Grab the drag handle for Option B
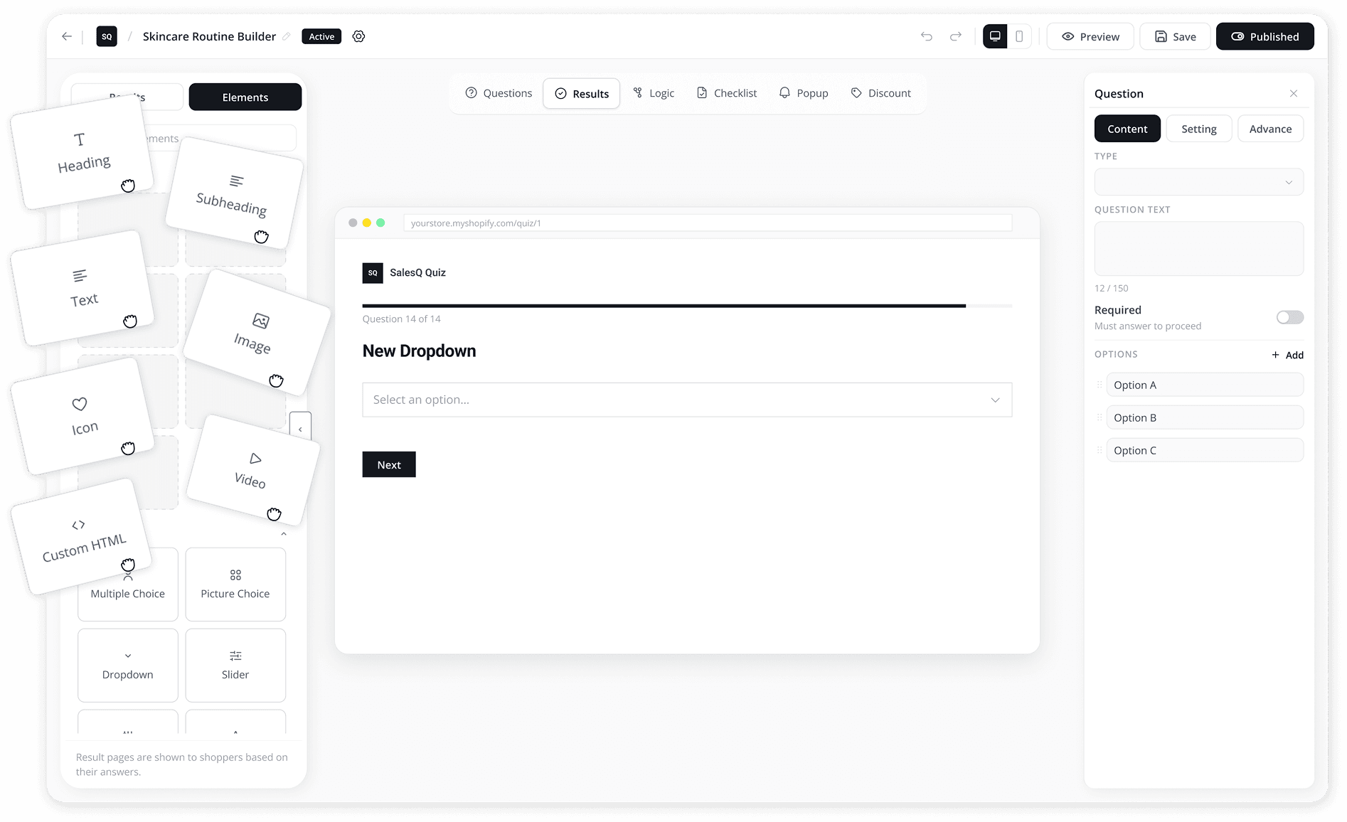Screen dimensions: 1347x822 (1100, 417)
